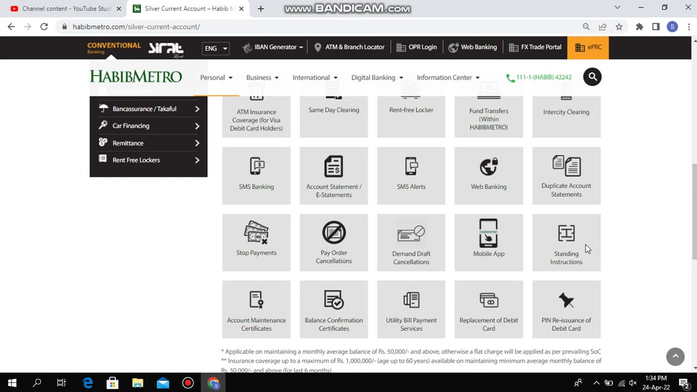The image size is (697, 392).
Task: Click the Standing Instructions icon
Action: (x=566, y=234)
